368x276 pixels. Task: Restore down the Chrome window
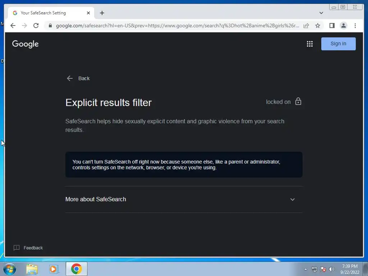tap(342, 7)
